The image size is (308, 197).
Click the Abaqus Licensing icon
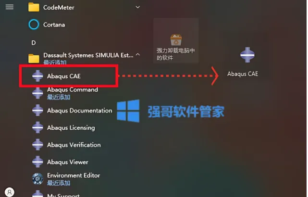click(x=37, y=127)
